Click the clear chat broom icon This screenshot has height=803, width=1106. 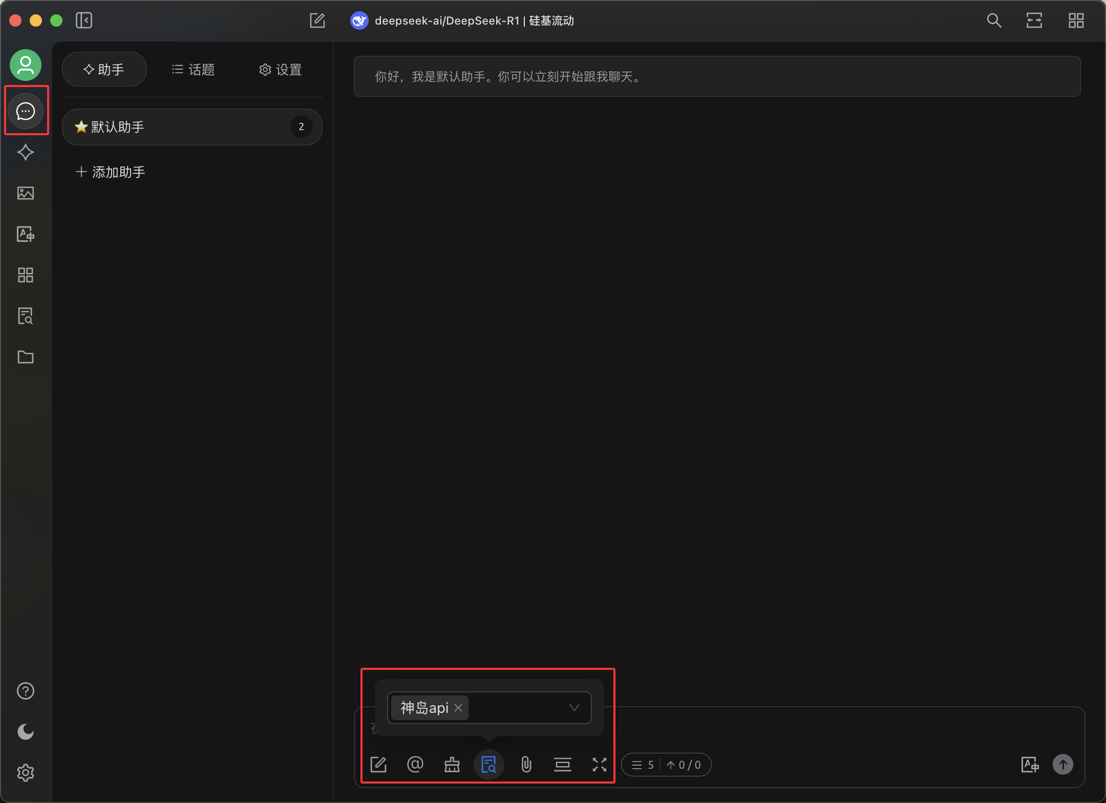click(452, 765)
